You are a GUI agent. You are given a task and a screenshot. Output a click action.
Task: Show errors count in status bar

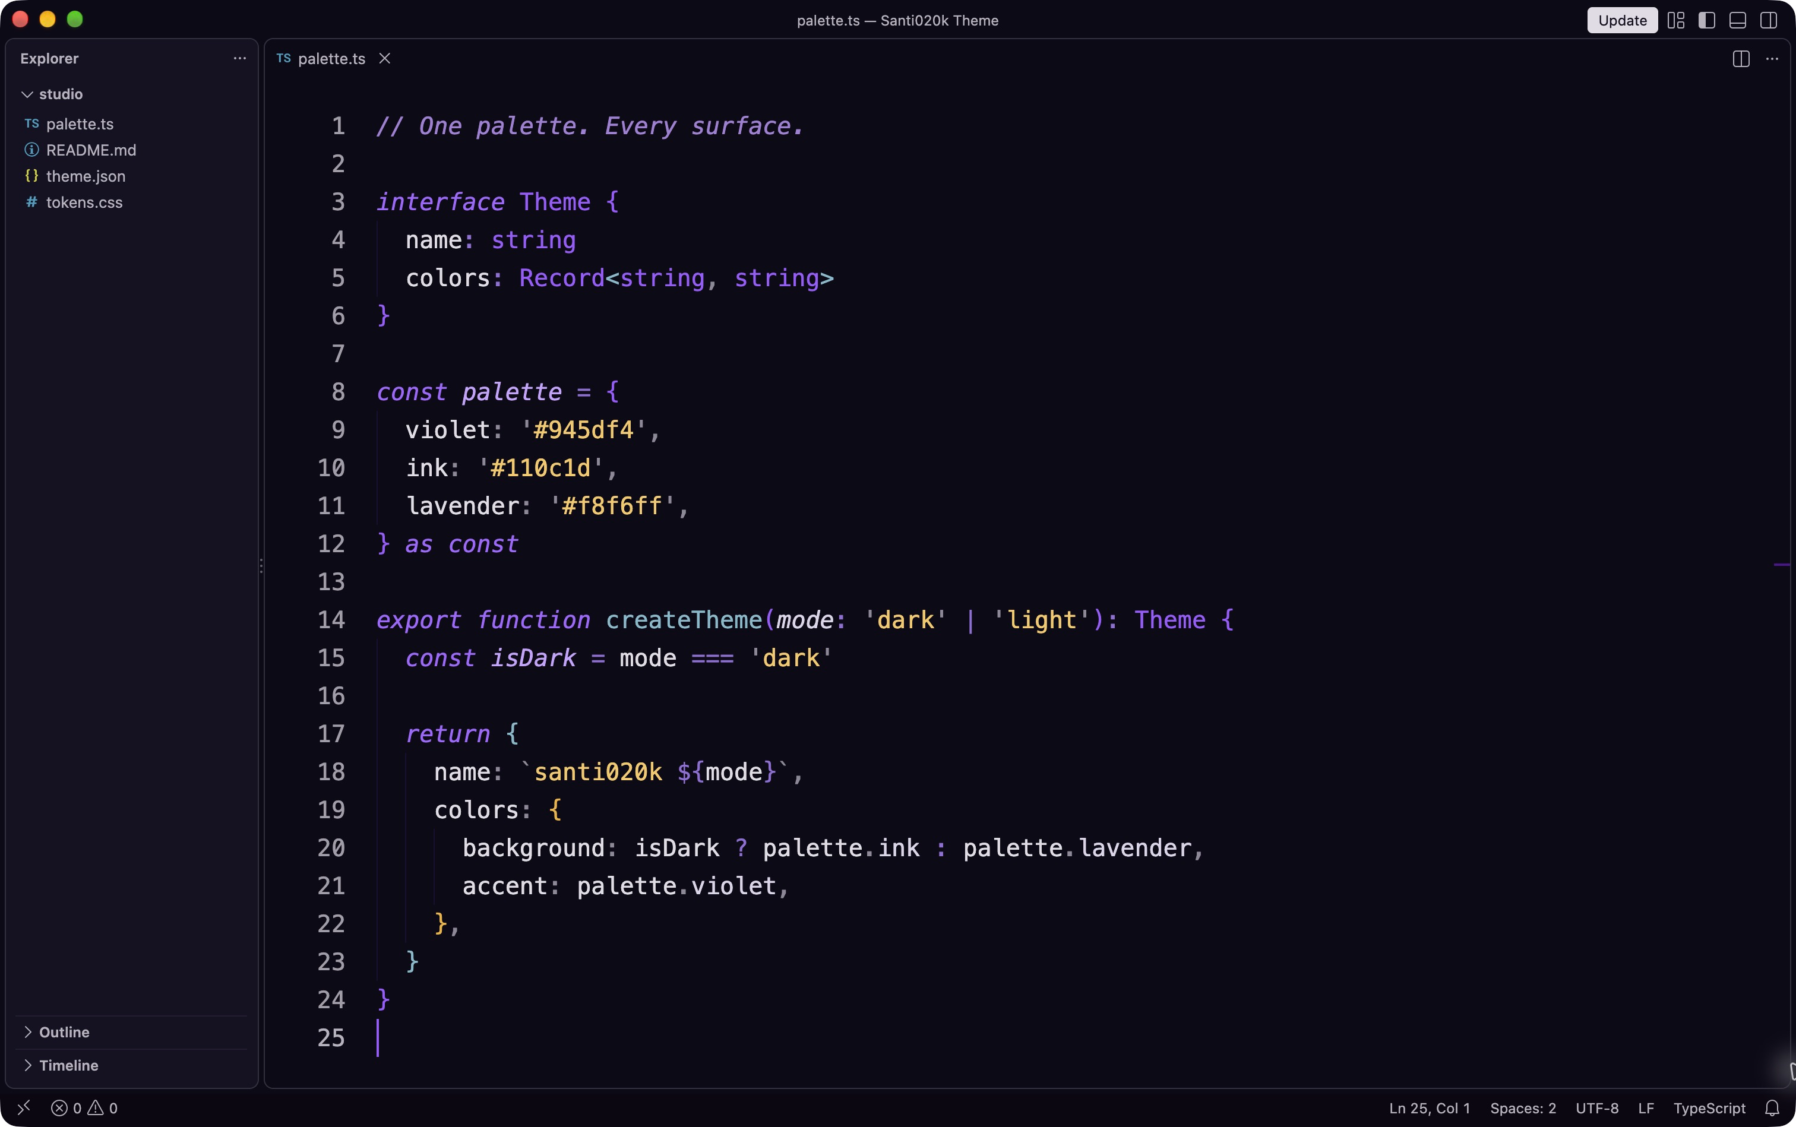coord(65,1109)
